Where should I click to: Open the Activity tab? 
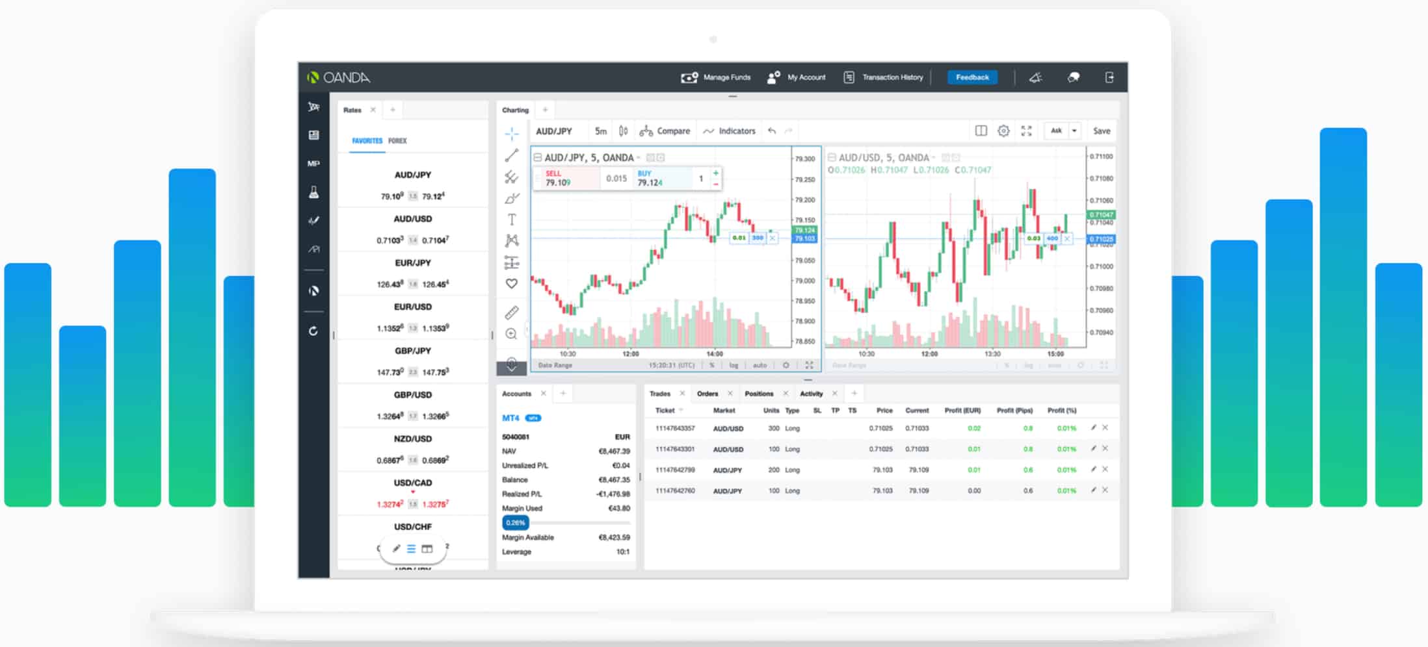click(x=811, y=394)
